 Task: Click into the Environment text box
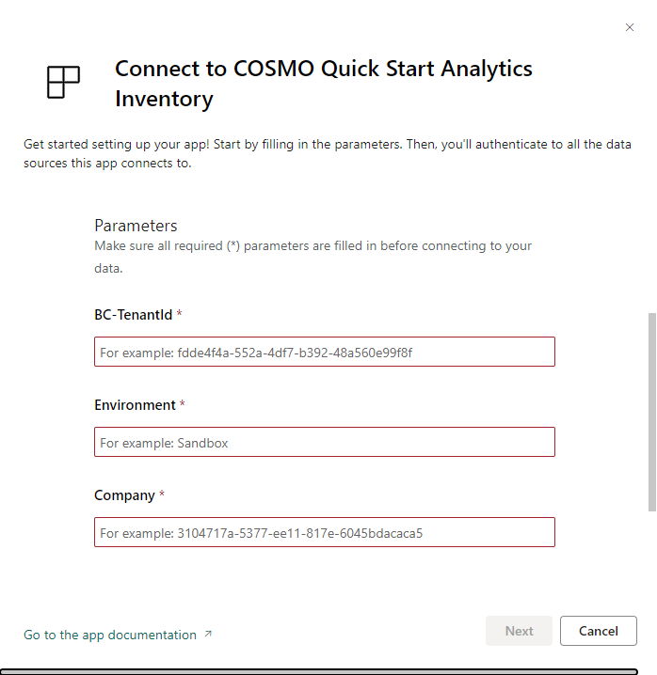(x=324, y=442)
